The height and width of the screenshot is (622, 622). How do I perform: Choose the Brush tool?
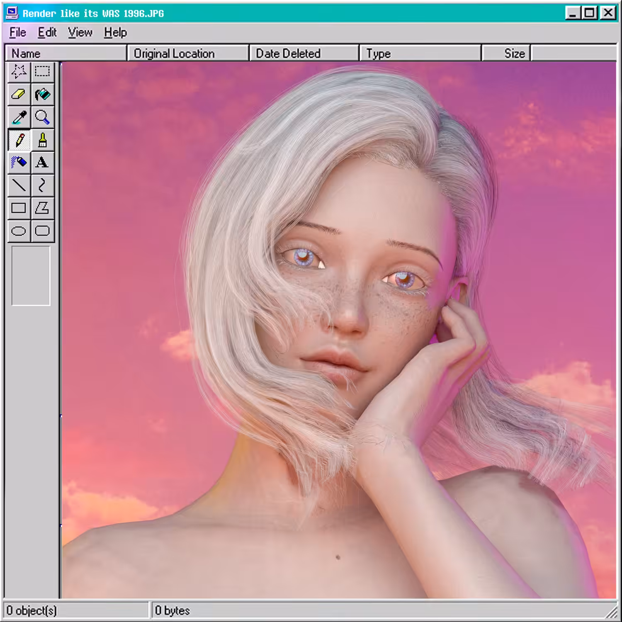[x=42, y=140]
